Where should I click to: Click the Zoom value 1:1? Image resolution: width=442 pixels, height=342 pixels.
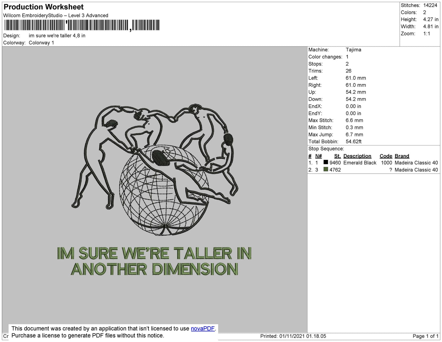[427, 34]
